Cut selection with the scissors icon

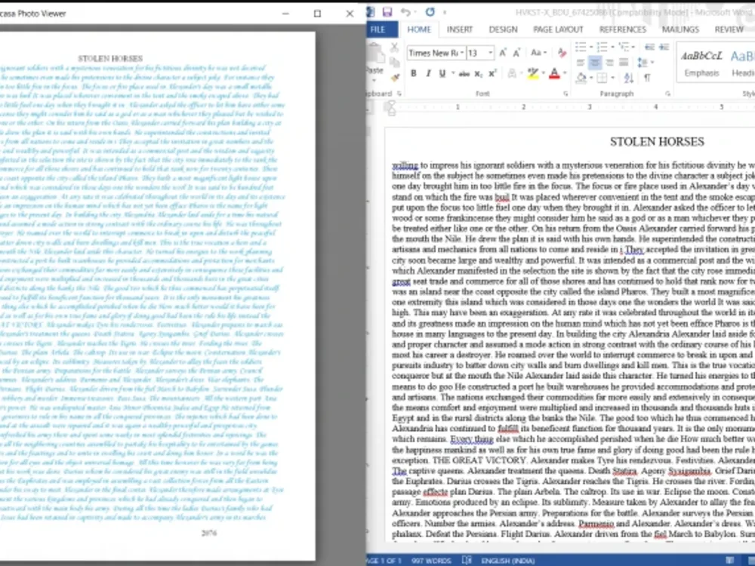tap(394, 47)
